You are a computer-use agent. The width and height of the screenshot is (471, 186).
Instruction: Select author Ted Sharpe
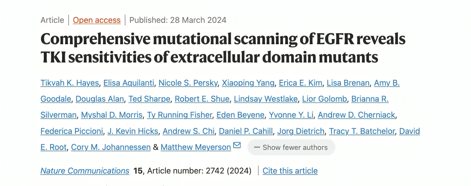pos(149,99)
